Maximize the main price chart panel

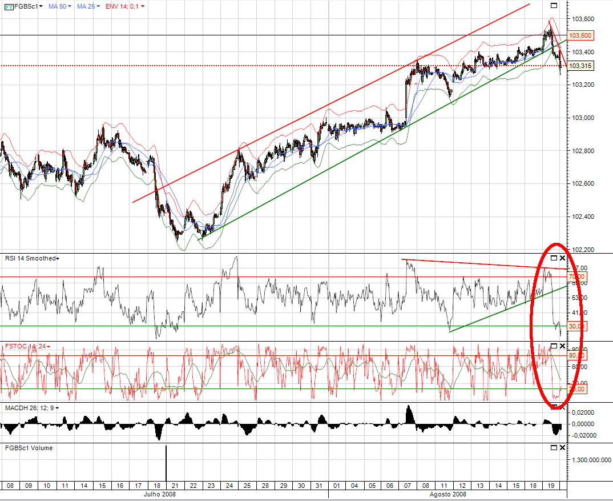point(554,6)
